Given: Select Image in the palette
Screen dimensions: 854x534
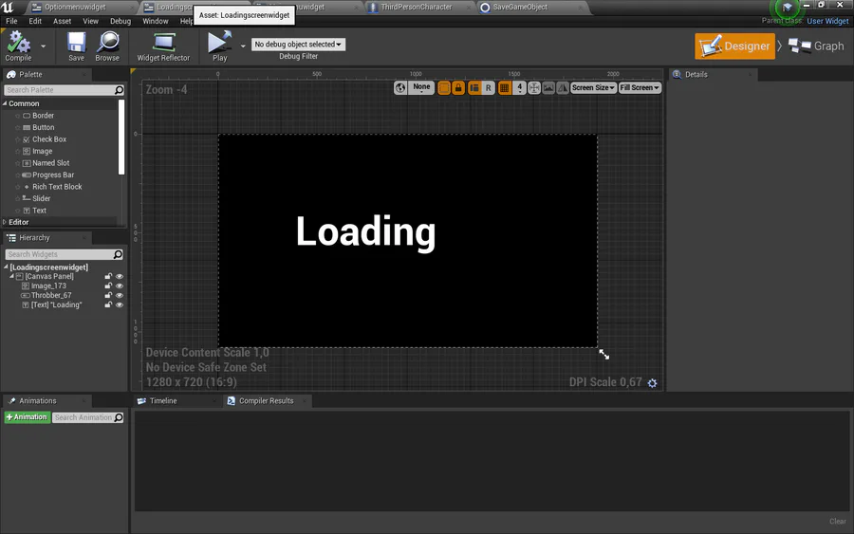Looking at the screenshot, I should point(42,152).
